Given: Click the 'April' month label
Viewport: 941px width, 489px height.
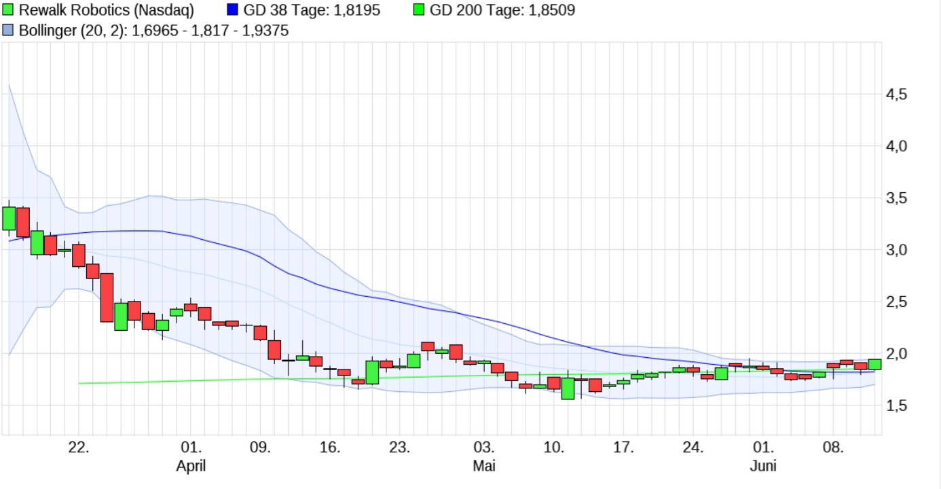Looking at the screenshot, I should coord(191,466).
